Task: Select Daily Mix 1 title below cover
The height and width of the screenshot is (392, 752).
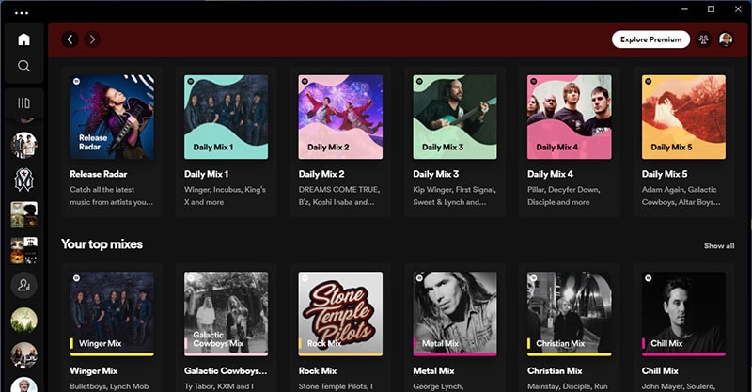Action: [206, 174]
